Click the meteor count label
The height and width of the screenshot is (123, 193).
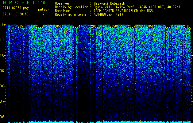click(x=44, y=10)
